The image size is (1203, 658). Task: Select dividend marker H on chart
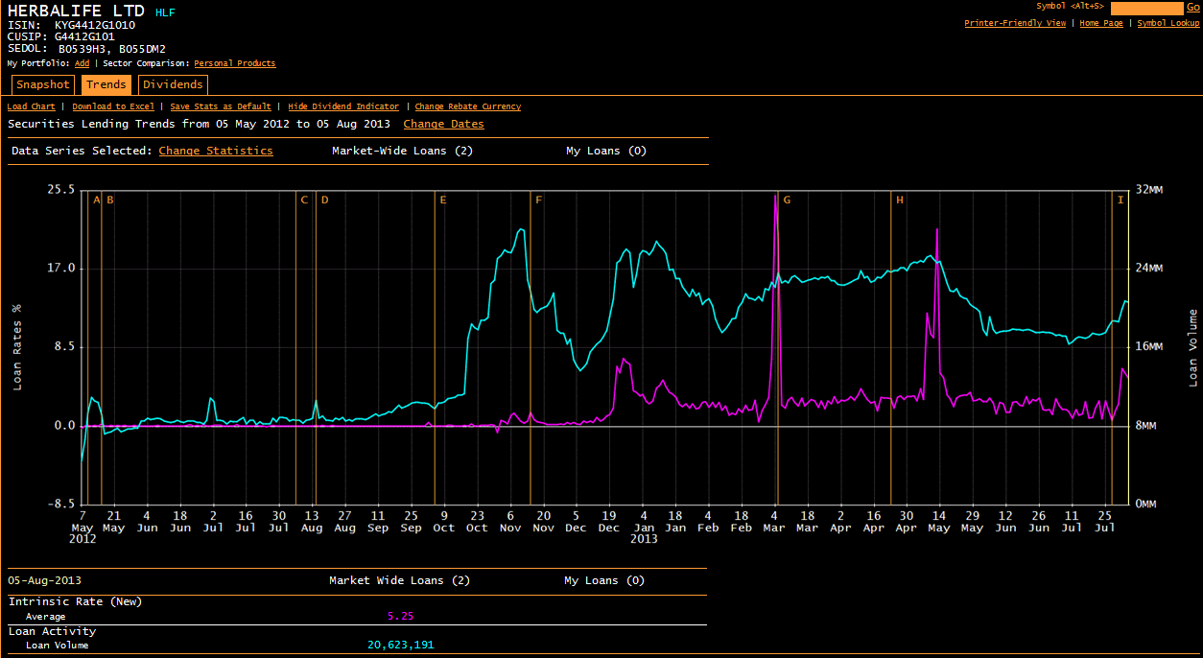click(x=899, y=200)
